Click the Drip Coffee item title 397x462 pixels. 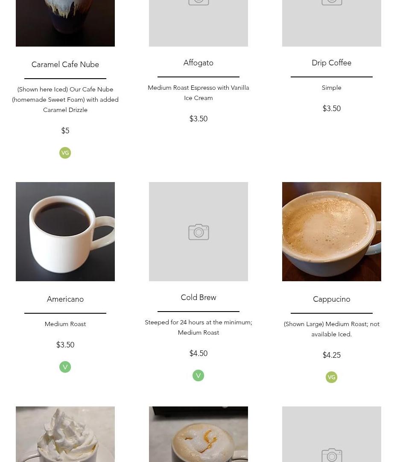(x=332, y=63)
